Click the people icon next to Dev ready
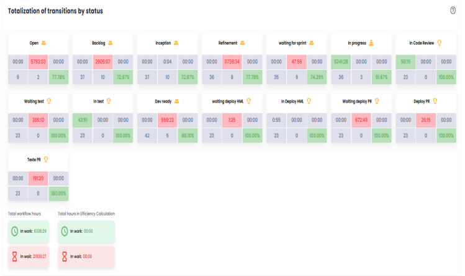This screenshot has width=465, height=276. 176,101
